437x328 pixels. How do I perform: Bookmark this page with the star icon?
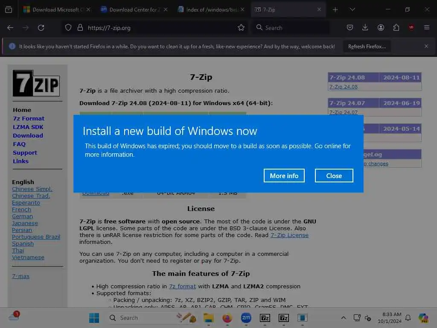pyautogui.click(x=241, y=28)
